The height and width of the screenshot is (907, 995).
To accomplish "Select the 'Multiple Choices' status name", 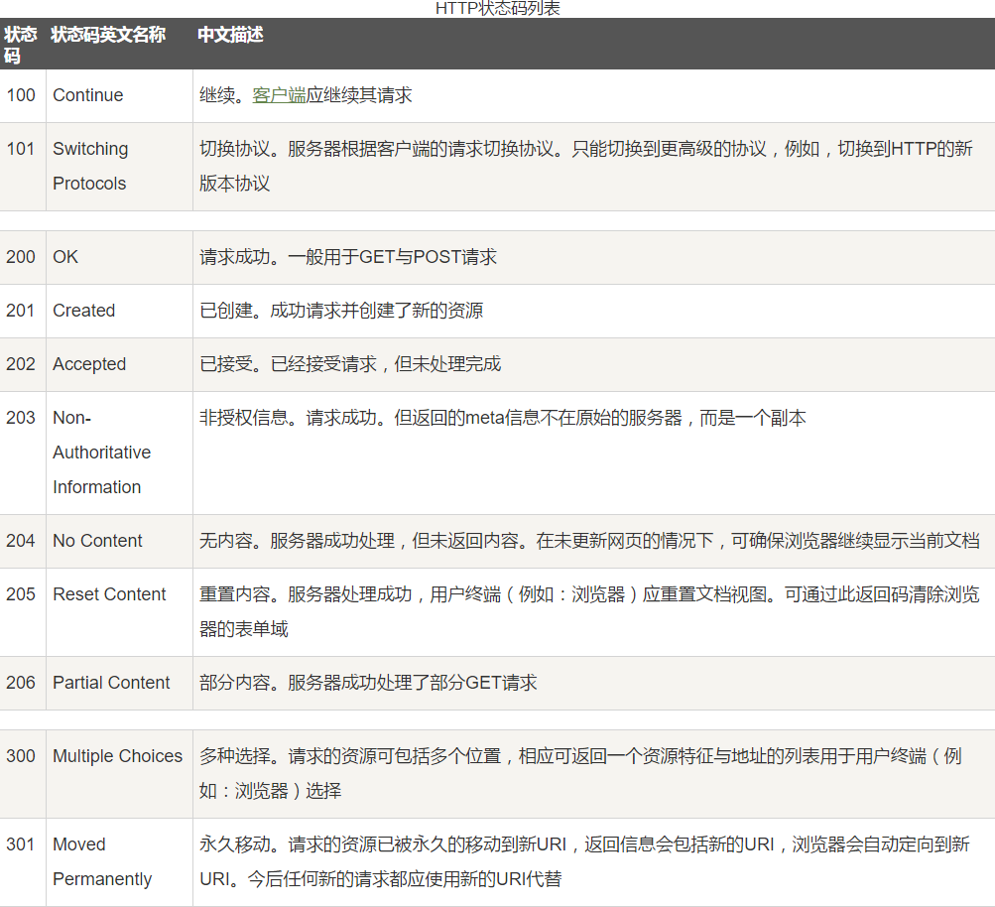I will click(117, 756).
